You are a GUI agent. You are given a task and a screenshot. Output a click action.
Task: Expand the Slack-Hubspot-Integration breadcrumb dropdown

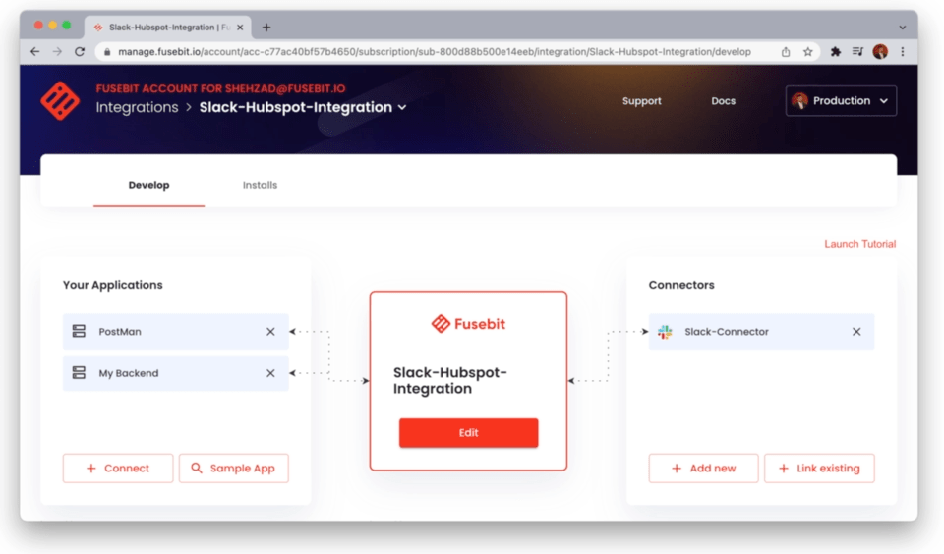pyautogui.click(x=402, y=108)
